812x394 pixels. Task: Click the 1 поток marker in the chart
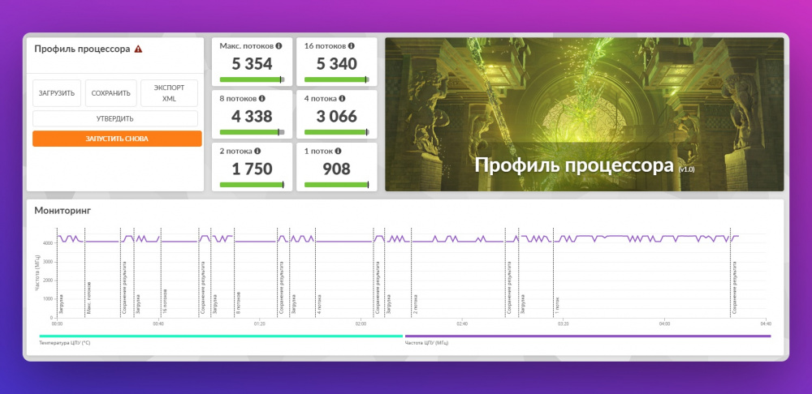[x=557, y=305]
